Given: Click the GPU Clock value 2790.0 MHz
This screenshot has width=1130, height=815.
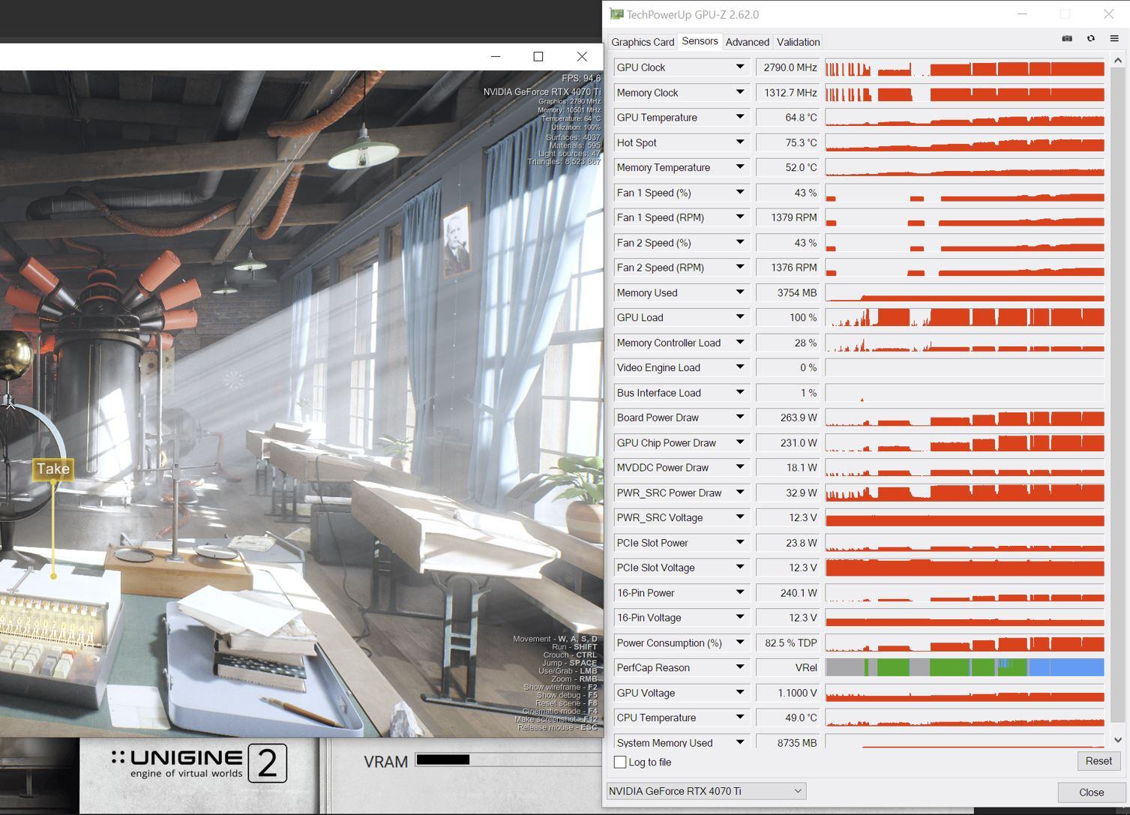Looking at the screenshot, I should click(x=787, y=67).
